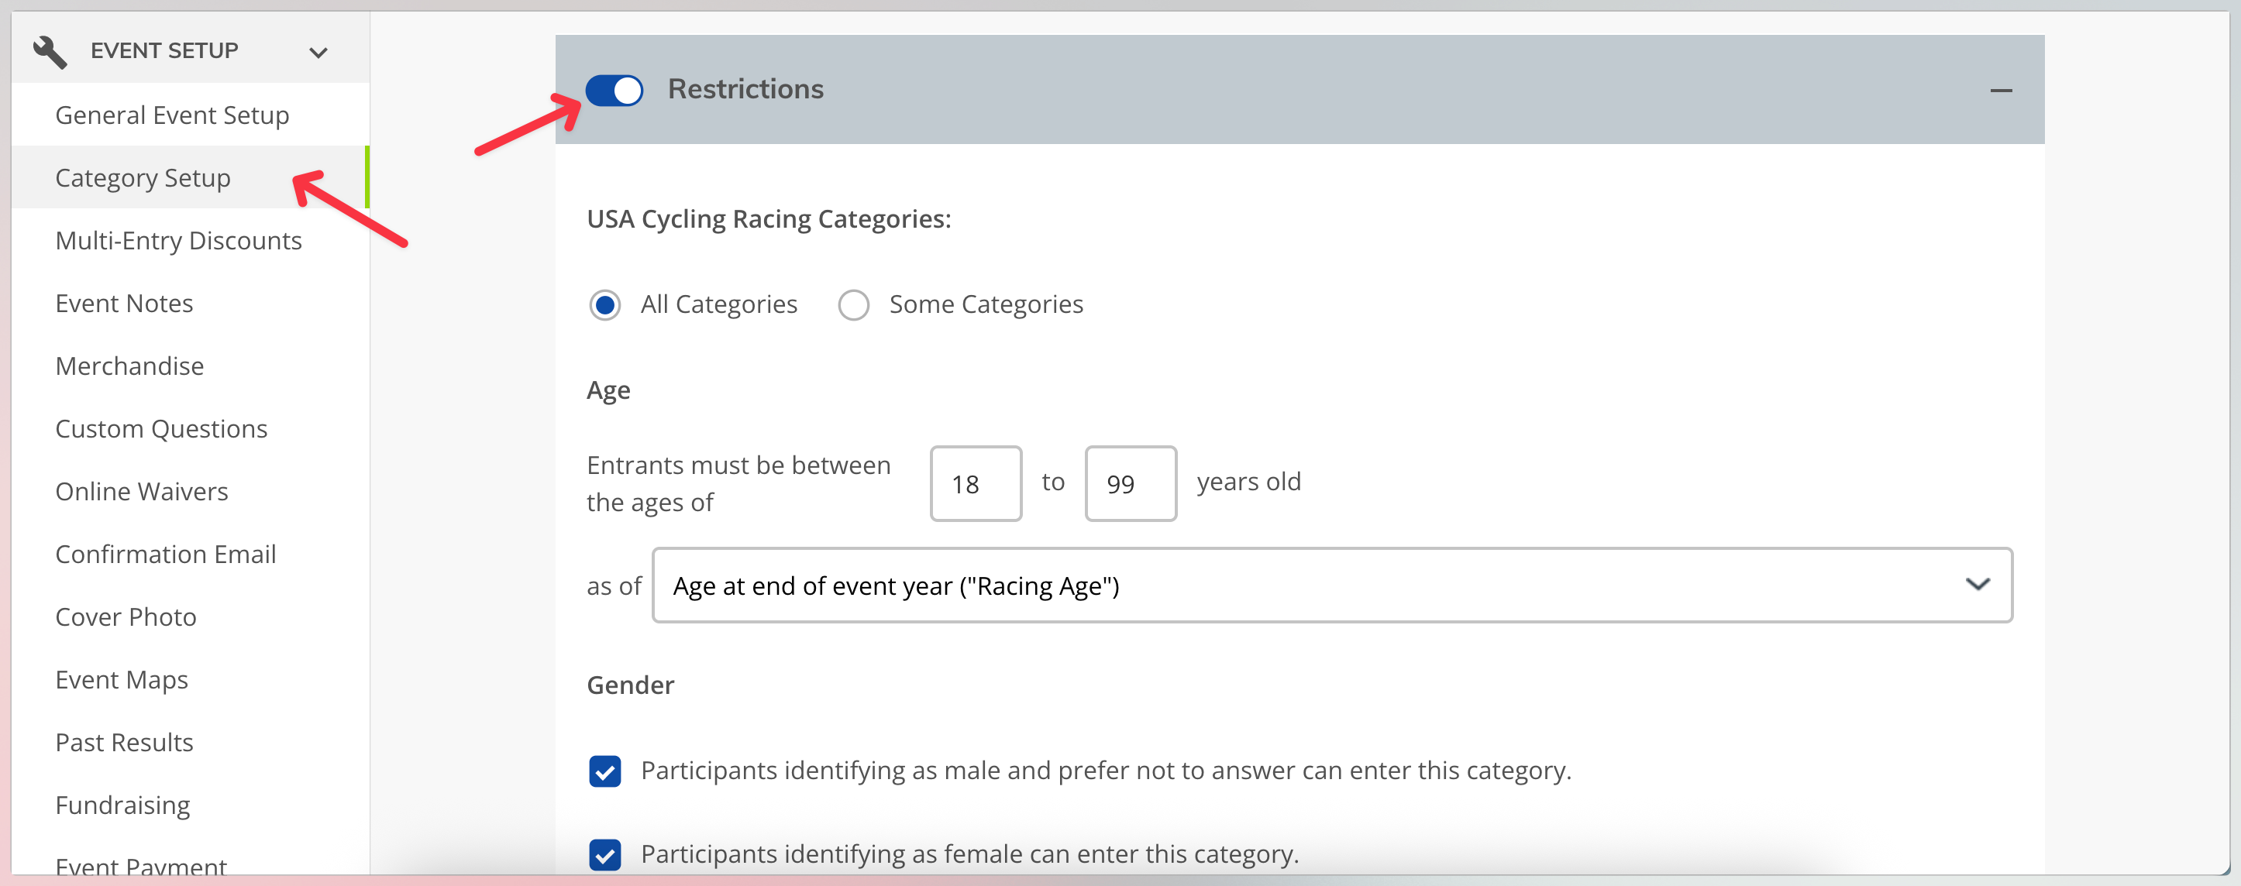This screenshot has height=886, width=2241.
Task: Click the minimum age field showing 18
Action: [976, 483]
